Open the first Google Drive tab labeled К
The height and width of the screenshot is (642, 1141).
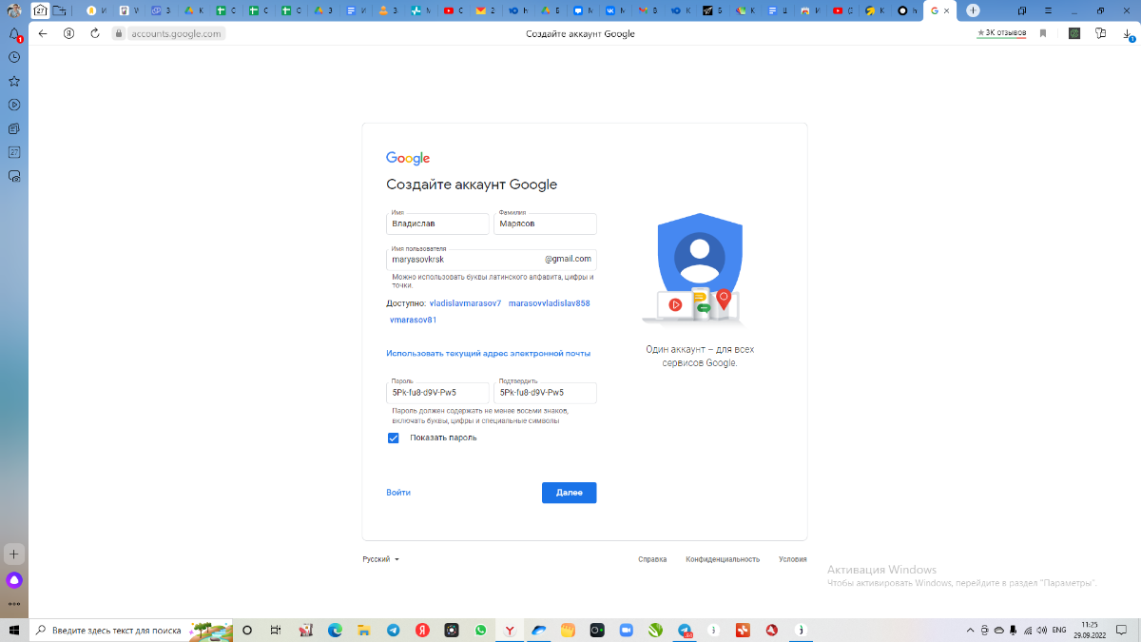(x=194, y=10)
